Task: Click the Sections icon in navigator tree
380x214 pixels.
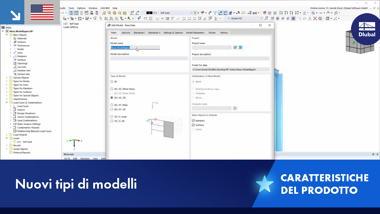Action: pyautogui.click(x=15, y=42)
